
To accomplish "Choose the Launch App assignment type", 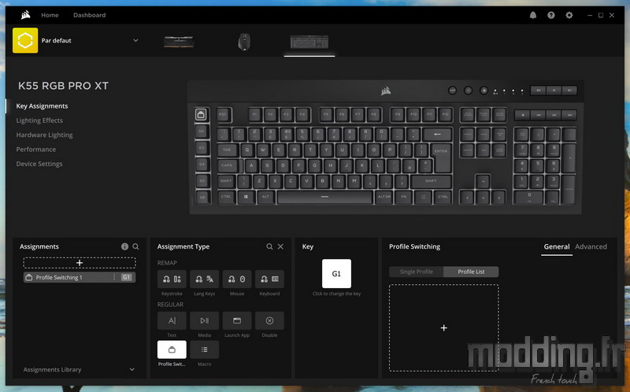I will (x=237, y=320).
